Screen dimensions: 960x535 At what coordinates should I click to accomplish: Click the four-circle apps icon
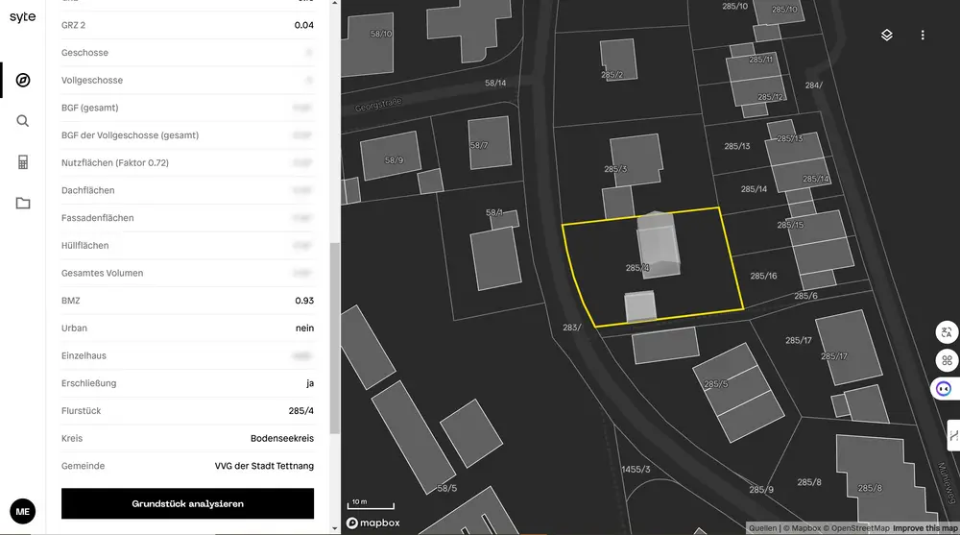point(947,361)
